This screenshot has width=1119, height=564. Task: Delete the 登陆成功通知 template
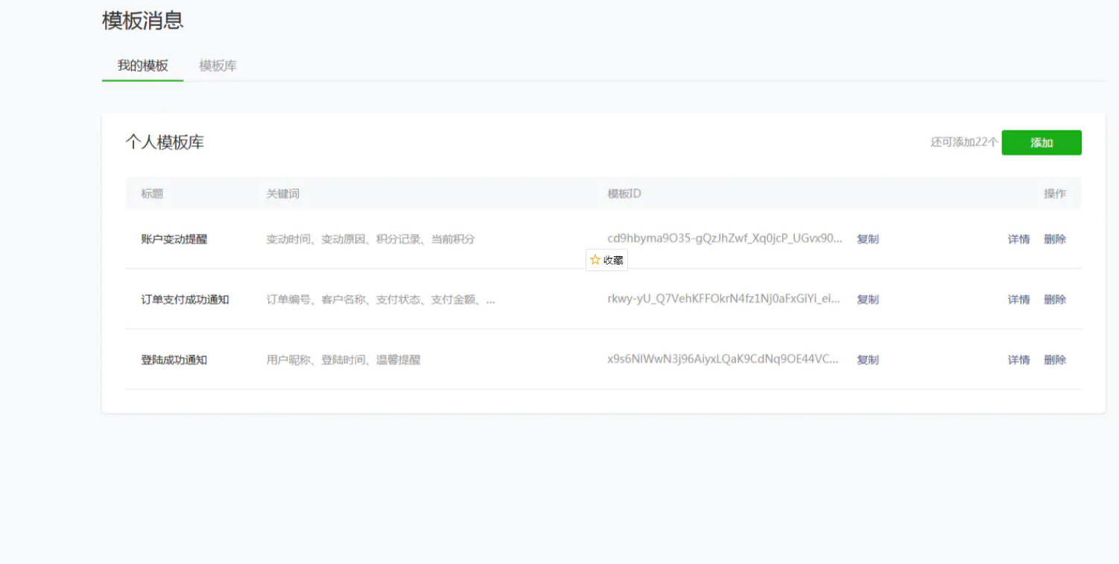(x=1054, y=360)
